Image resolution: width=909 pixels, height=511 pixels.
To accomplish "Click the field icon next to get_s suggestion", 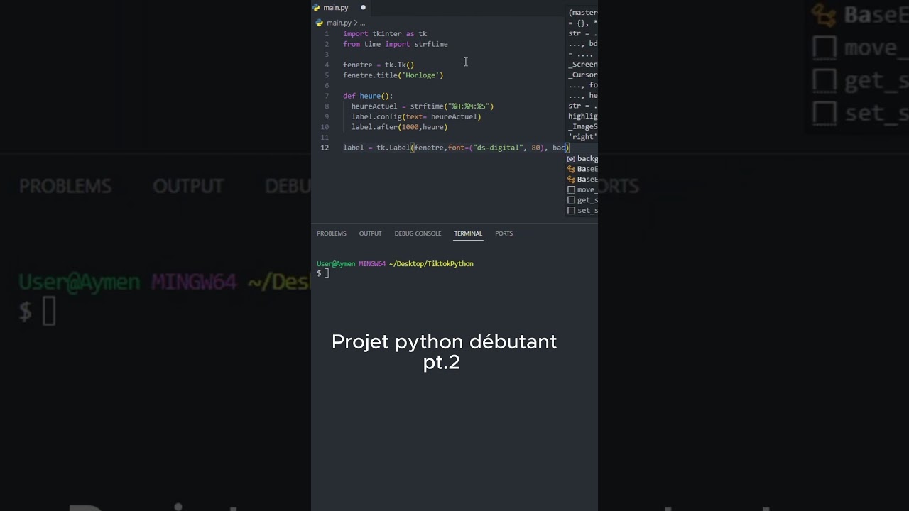I will pyautogui.click(x=572, y=199).
